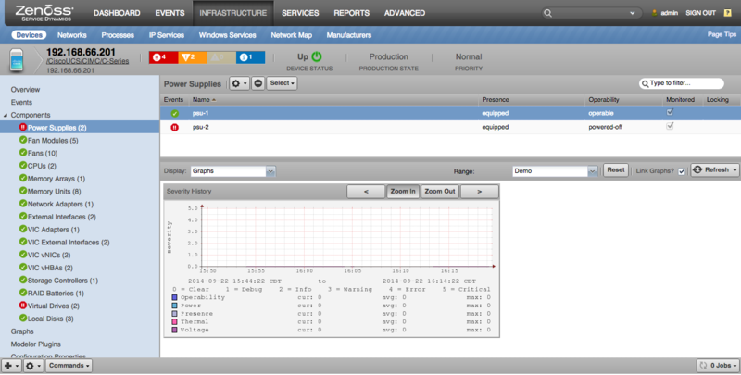Click the Zoom In button
The width and height of the screenshot is (741, 375).
[403, 192]
